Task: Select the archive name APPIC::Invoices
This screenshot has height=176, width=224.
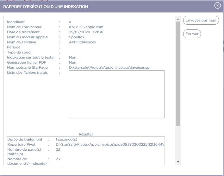Action: pyautogui.click(x=82, y=42)
